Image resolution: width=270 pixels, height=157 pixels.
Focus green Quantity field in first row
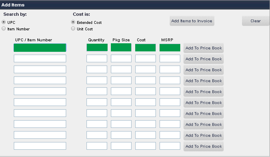[97, 47]
